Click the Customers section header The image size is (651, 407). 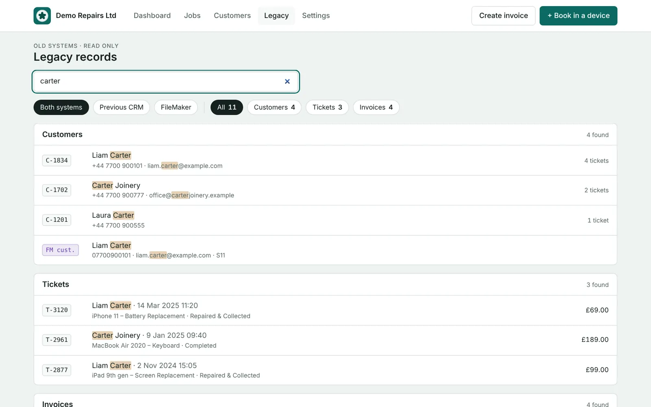(x=62, y=134)
